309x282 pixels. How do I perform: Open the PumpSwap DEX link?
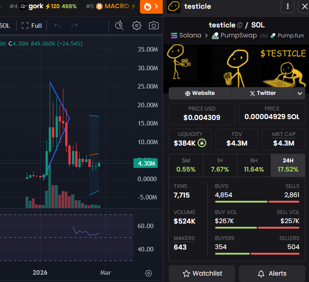click(234, 36)
